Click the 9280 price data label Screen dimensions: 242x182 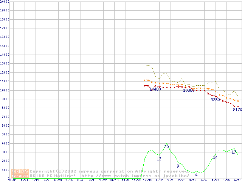click(x=215, y=100)
